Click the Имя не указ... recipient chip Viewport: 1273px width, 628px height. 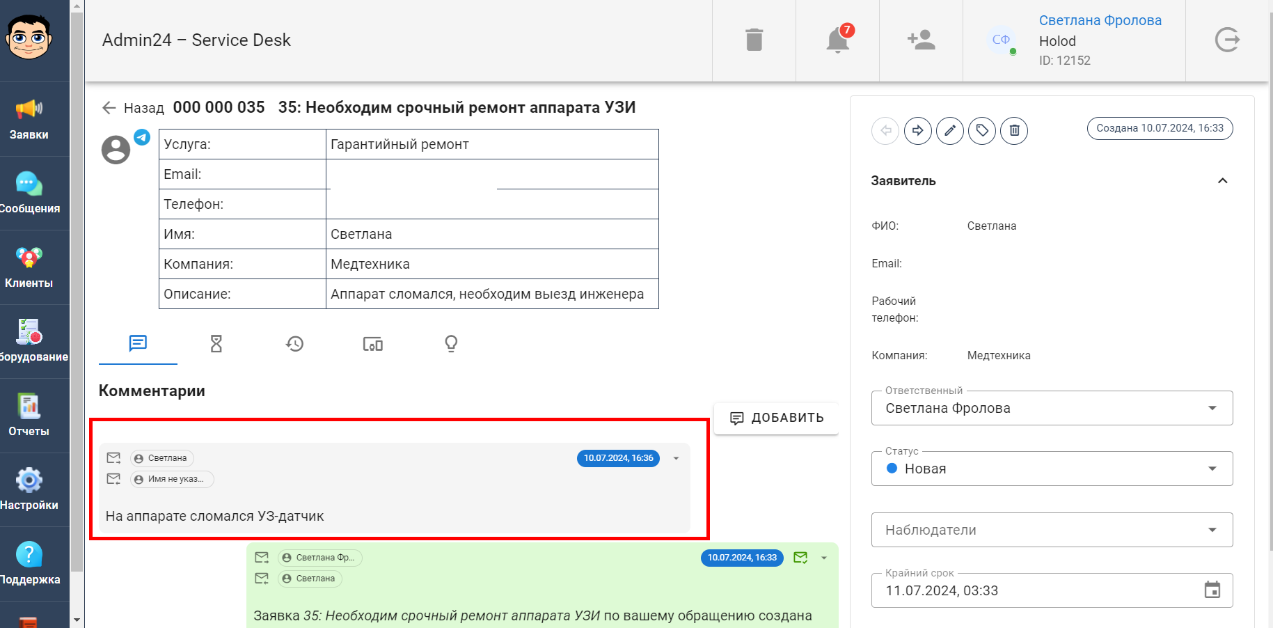pos(172,479)
